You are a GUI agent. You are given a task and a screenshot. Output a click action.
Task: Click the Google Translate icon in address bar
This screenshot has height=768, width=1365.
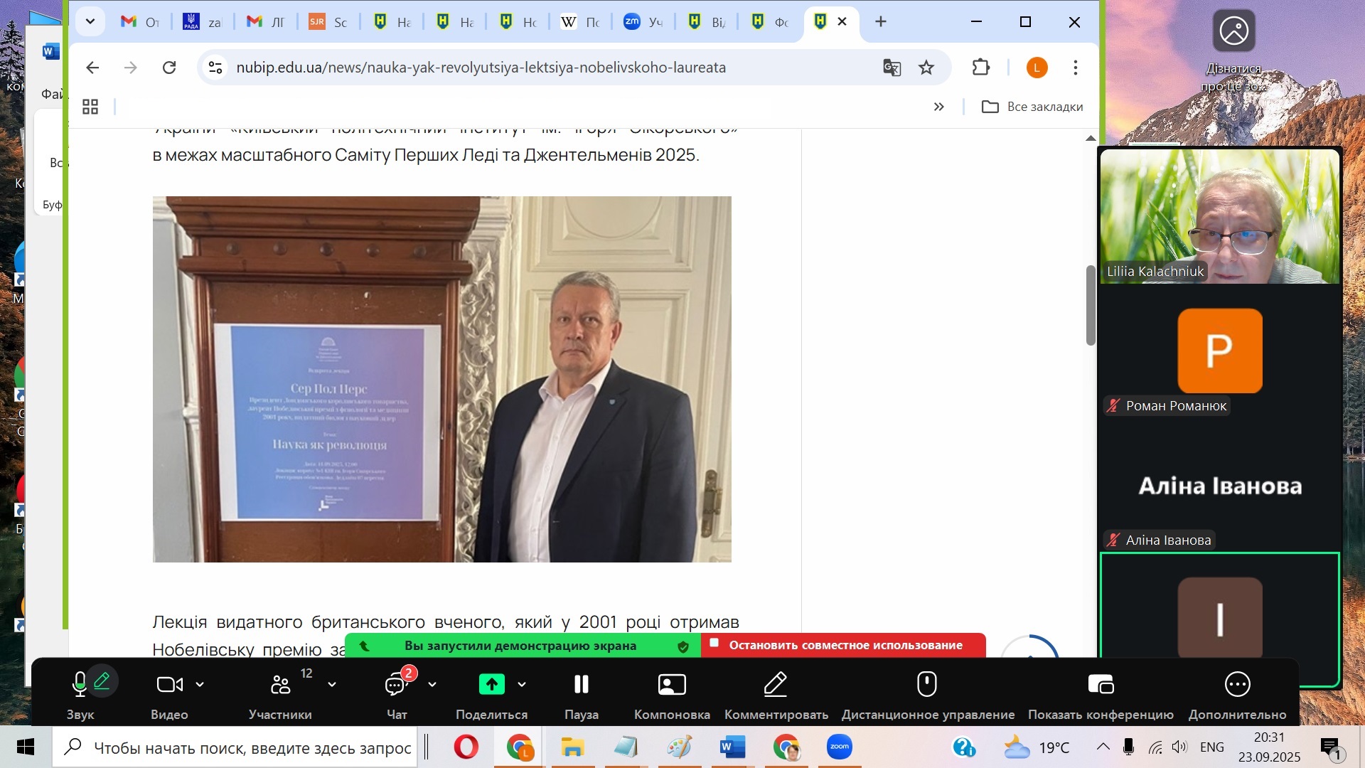pos(892,68)
